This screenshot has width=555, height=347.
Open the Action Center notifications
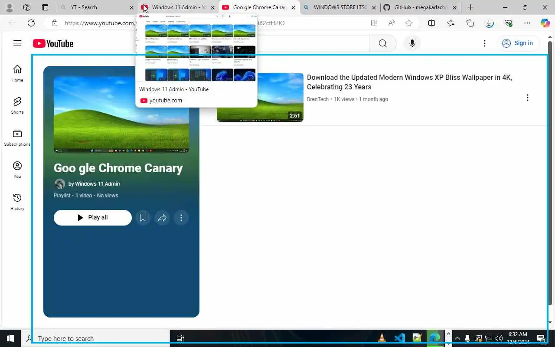tap(541, 338)
